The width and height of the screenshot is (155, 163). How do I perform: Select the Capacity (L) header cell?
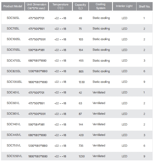(80, 6)
